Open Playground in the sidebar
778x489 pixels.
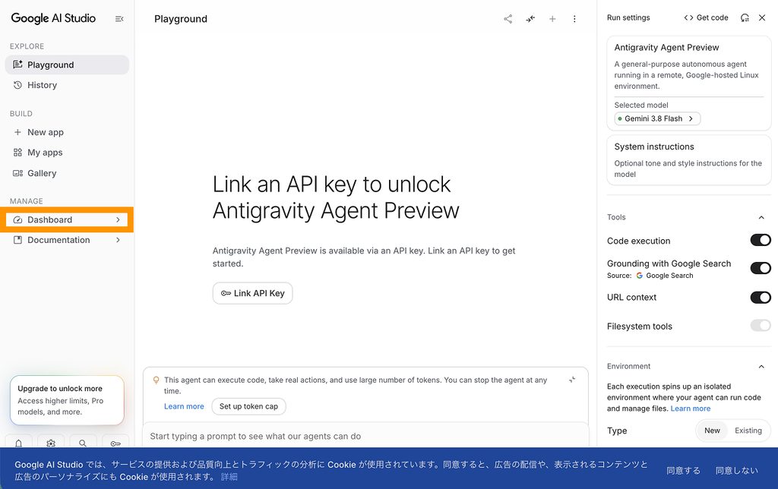[67, 65]
